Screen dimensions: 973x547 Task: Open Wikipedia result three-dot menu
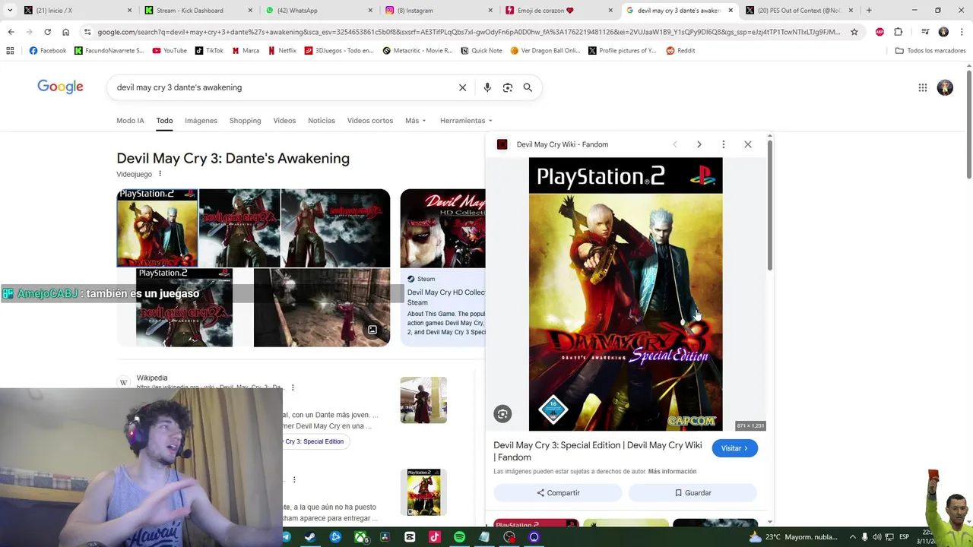pos(293,387)
